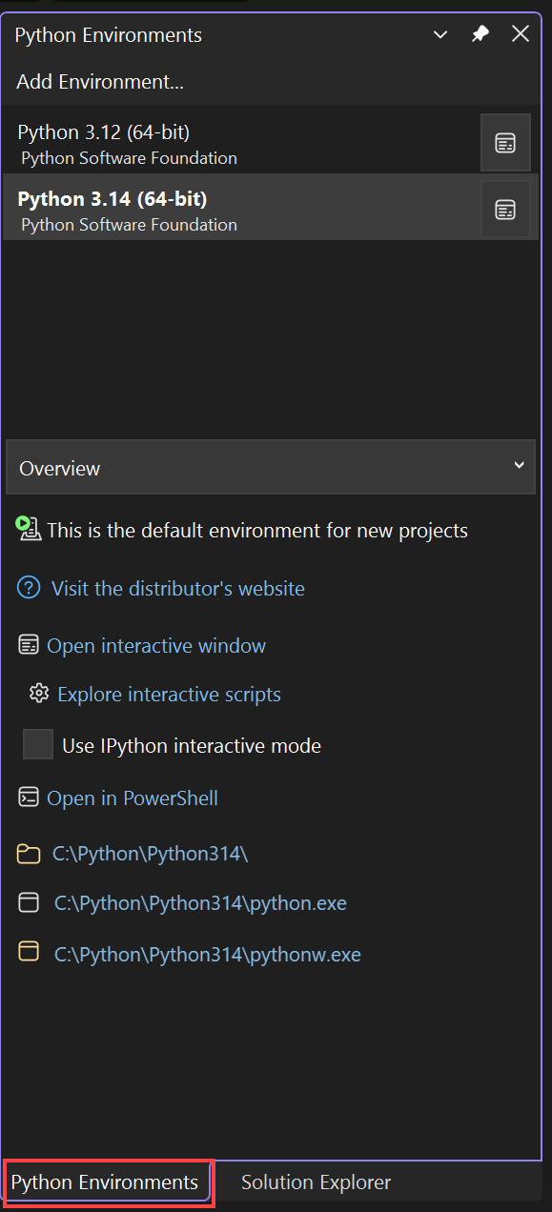Click the pythonw.exe windowed console icon
552x1212 pixels.
(28, 954)
